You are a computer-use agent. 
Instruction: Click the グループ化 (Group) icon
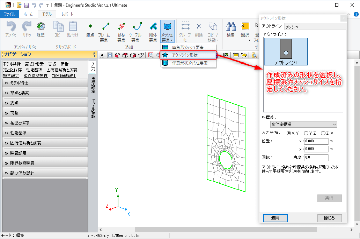pos(185,31)
